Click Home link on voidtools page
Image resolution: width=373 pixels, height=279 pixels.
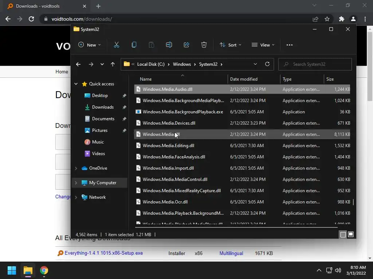click(x=62, y=72)
